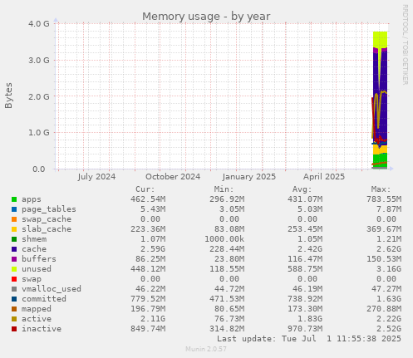
Task: Select the 'page_tables' legend label
Action: (x=49, y=209)
